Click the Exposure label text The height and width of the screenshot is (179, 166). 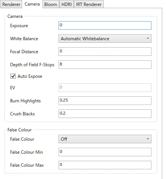click(19, 26)
